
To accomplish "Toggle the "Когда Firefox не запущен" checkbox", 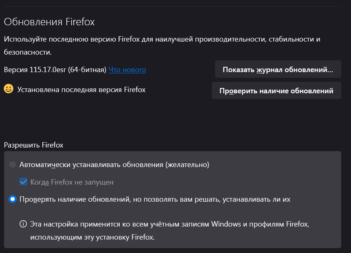I will [x=23, y=182].
